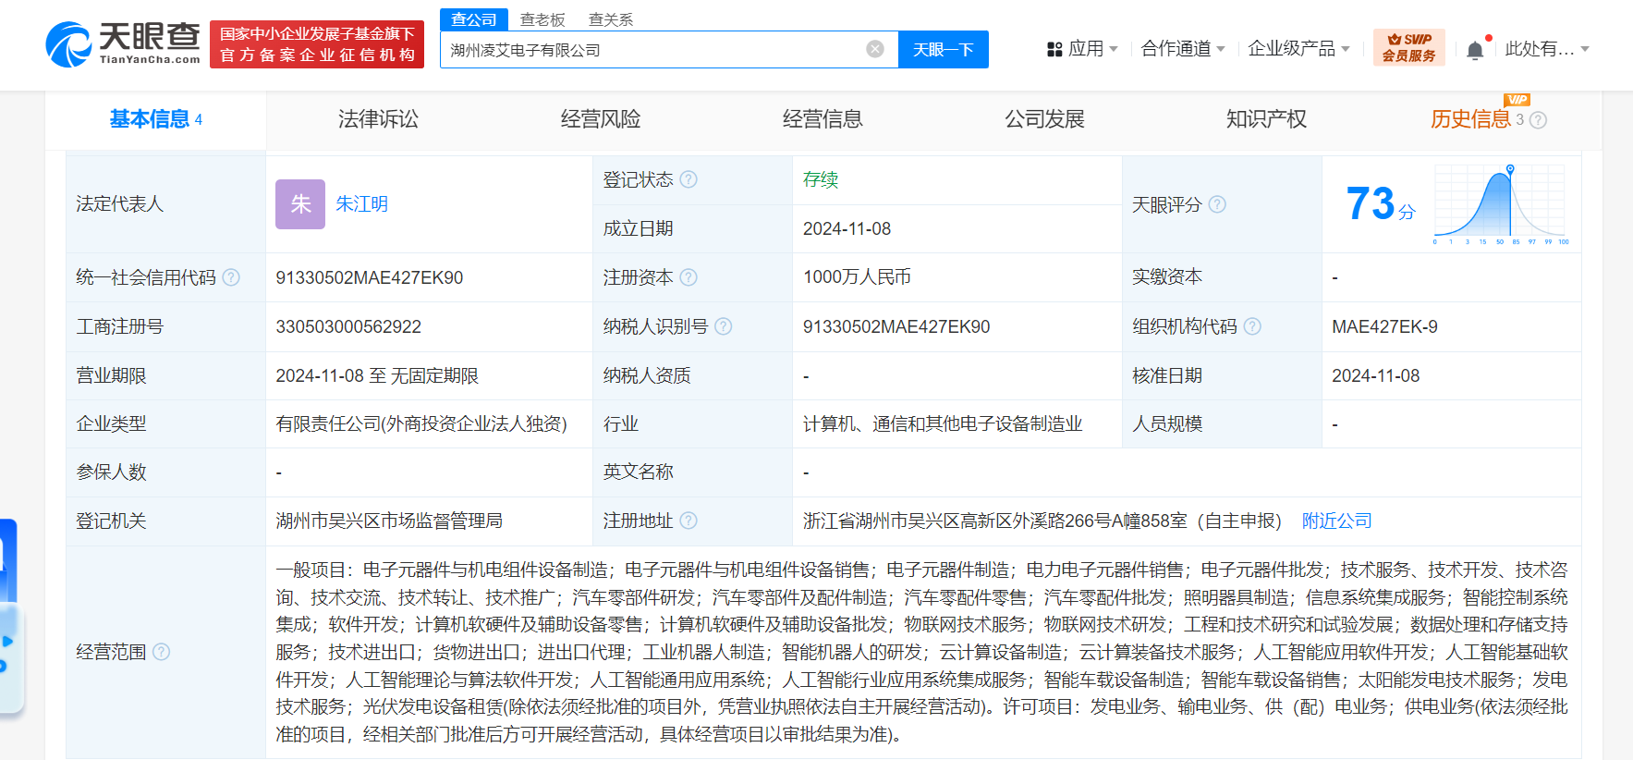Select the 历史信息 tab
Viewport: 1633px width, 760px height.
click(x=1470, y=119)
